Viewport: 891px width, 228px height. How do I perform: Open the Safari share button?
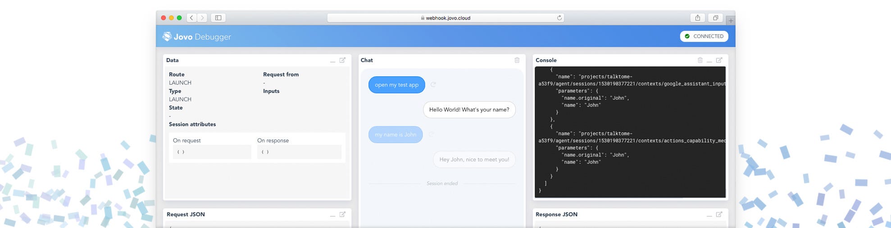click(x=697, y=18)
